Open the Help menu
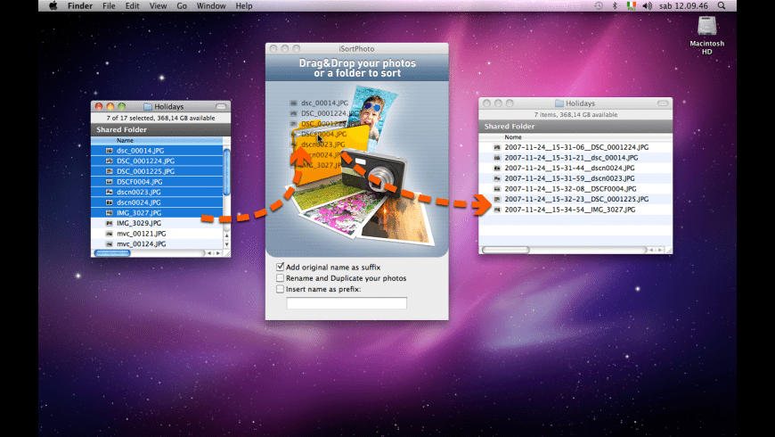The width and height of the screenshot is (775, 437). (x=244, y=6)
